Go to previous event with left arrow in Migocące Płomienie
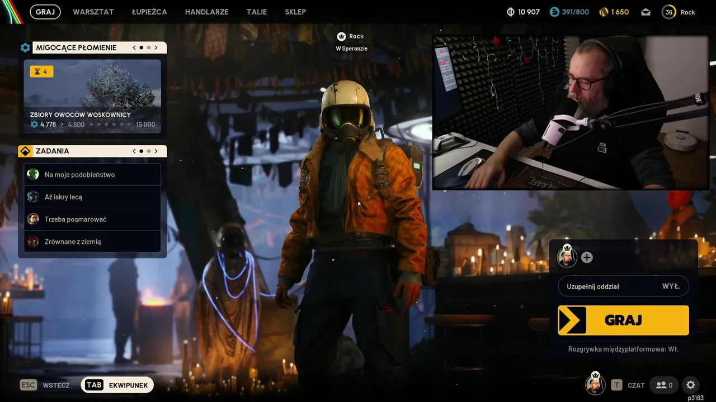Screen dimensions: 716x402 coord(134,47)
